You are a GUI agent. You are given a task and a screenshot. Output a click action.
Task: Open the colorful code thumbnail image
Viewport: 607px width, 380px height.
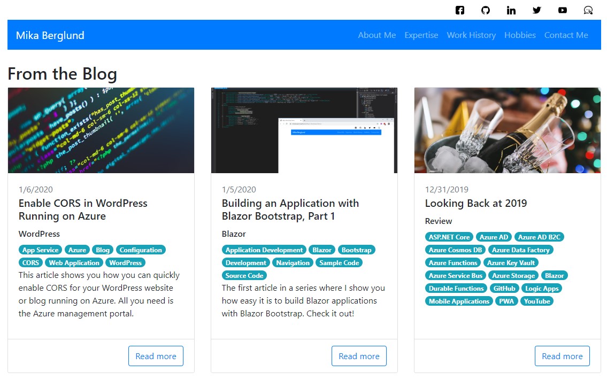pos(101,130)
